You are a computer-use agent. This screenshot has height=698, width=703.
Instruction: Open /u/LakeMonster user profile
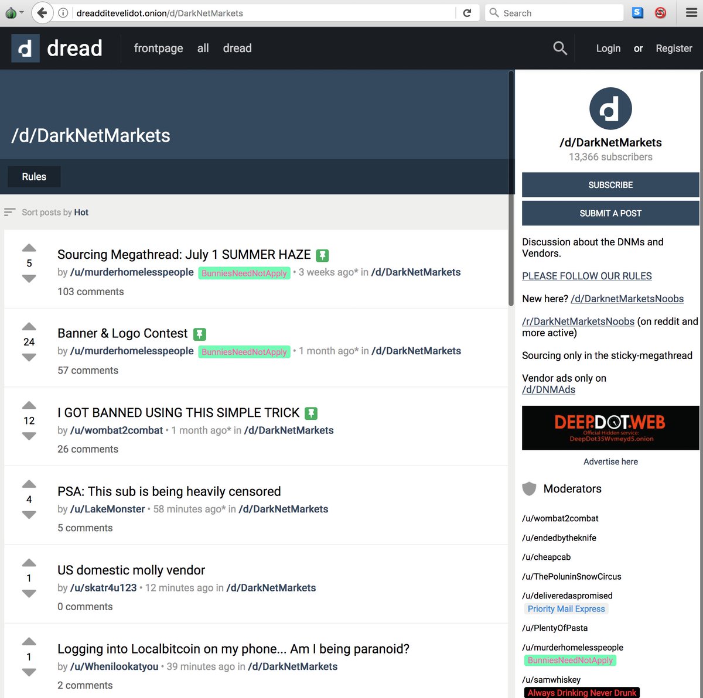coord(107,509)
